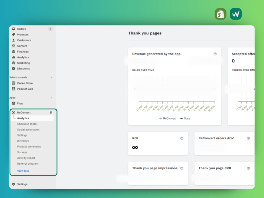This screenshot has height=198, width=264.
Task: Click the Customers person icon
Action: (x=13, y=40)
